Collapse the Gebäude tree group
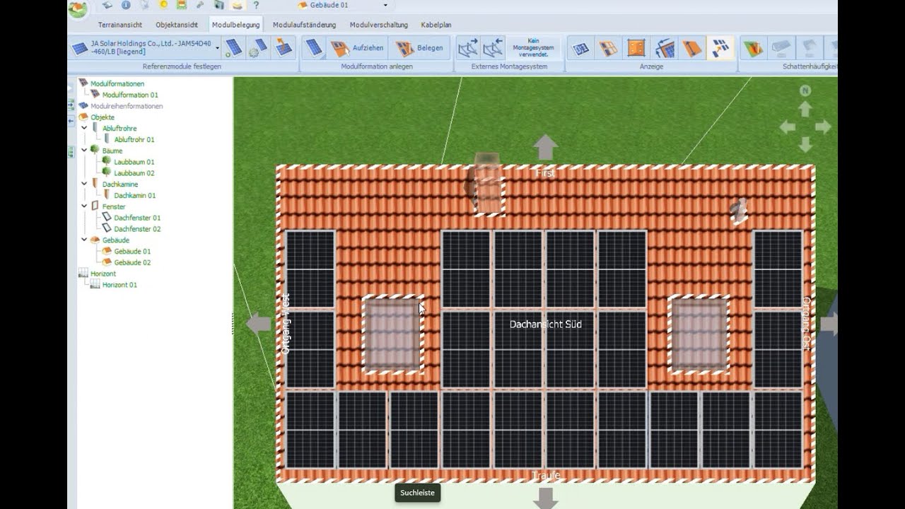Viewport: 905px width, 509px height. point(85,240)
